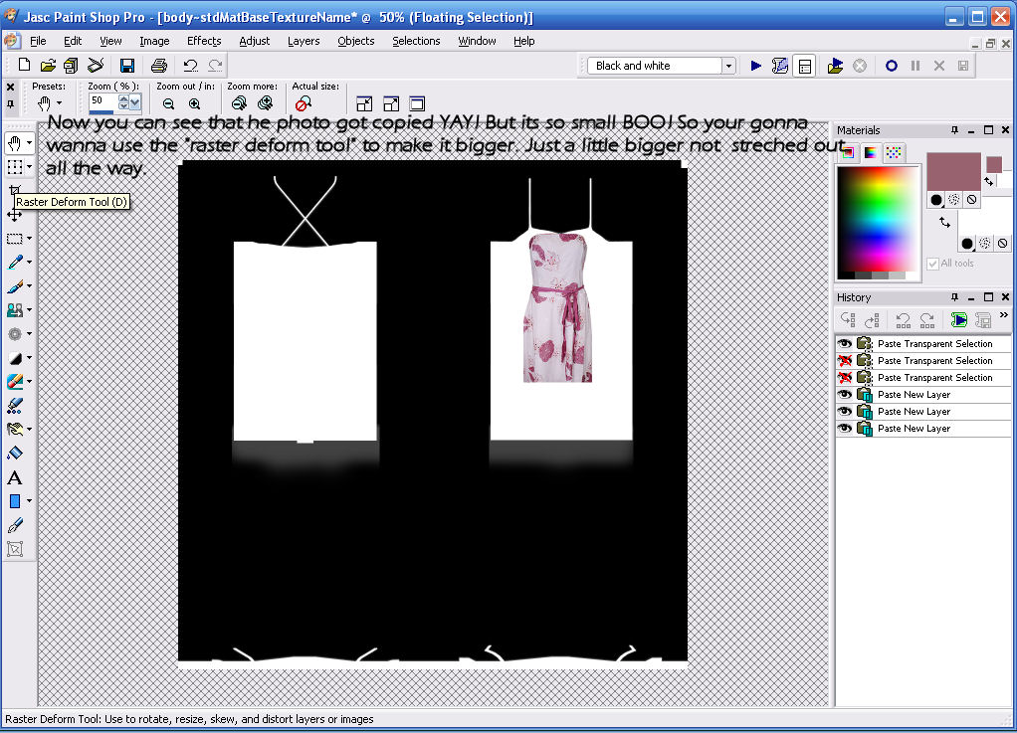Open the Selections menu
The width and height of the screenshot is (1017, 733).
tap(416, 41)
